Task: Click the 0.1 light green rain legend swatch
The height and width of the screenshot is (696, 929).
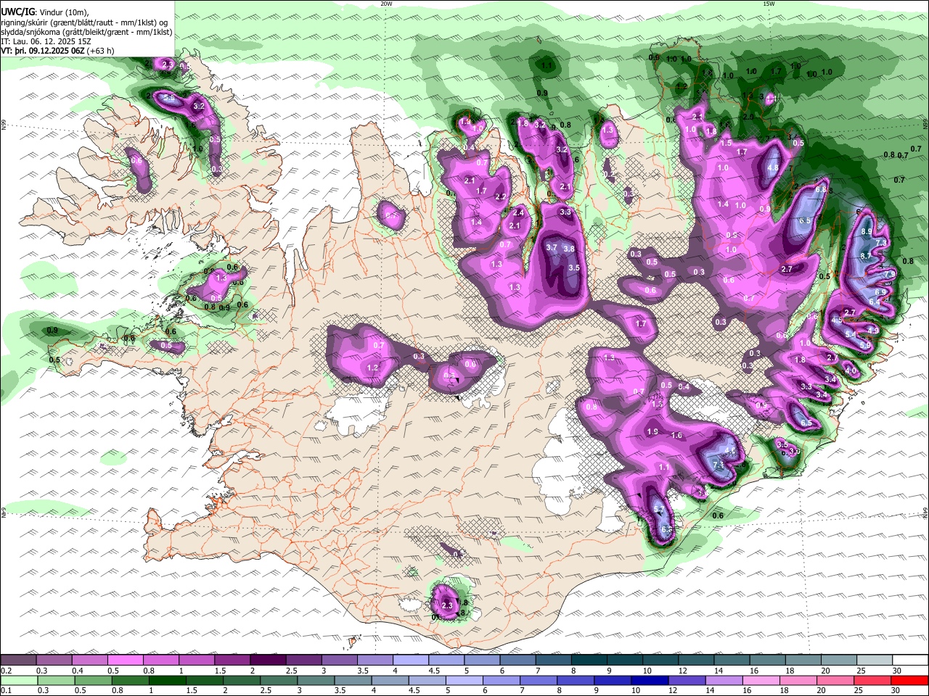Action: [18, 681]
